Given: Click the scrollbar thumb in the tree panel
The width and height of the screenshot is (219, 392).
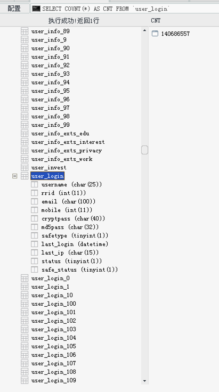Looking at the screenshot, I should 144,150.
